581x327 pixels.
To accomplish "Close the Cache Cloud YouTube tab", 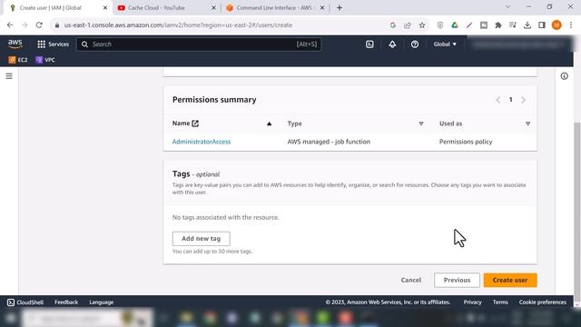I will pos(213,8).
